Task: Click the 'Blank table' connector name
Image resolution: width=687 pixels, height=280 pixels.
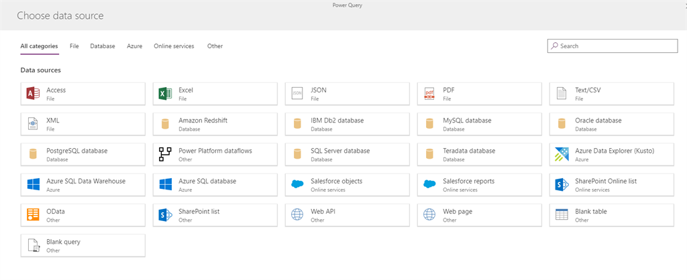Action: pos(591,211)
